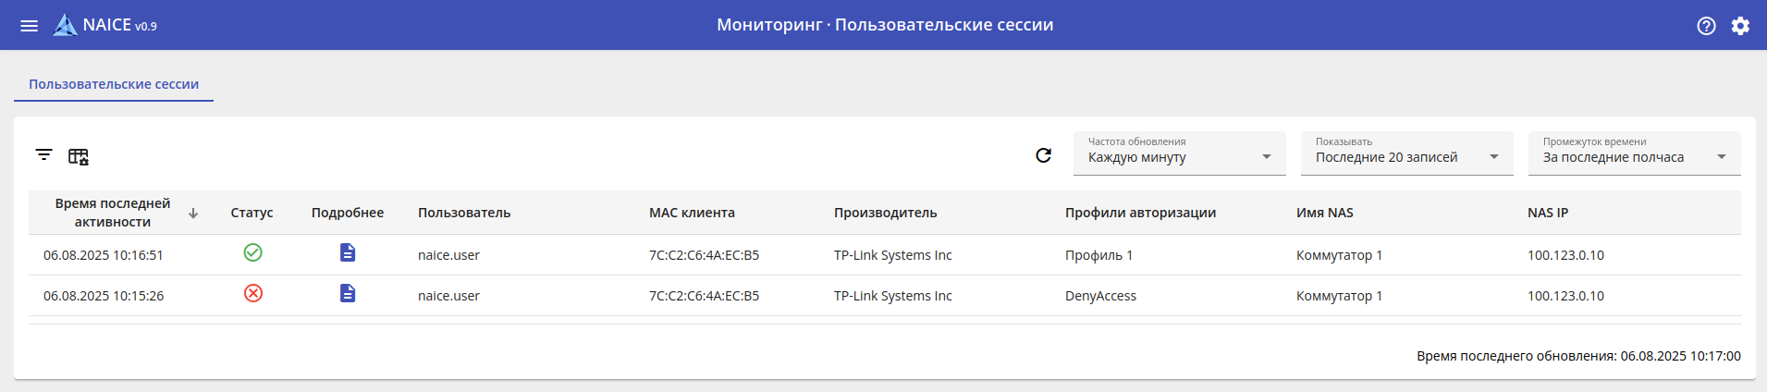This screenshot has width=1767, height=392.
Task: Open details document icon for 10:16:51 session
Action: point(348,252)
